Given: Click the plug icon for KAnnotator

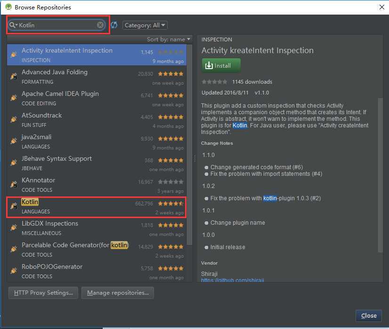Looking at the screenshot, I should [x=14, y=184].
